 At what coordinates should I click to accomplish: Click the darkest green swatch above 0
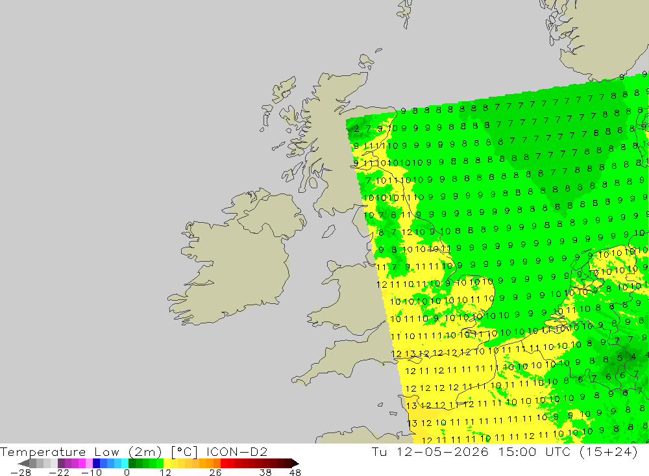click(x=132, y=464)
